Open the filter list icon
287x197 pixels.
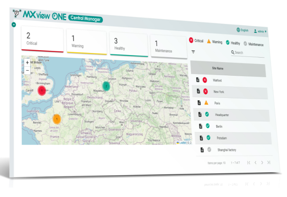click(x=193, y=52)
